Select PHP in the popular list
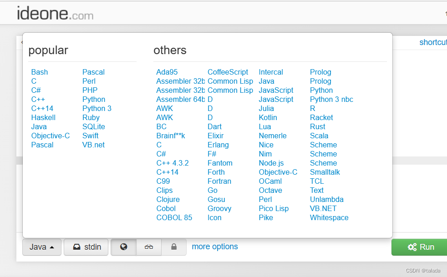 (x=90, y=91)
